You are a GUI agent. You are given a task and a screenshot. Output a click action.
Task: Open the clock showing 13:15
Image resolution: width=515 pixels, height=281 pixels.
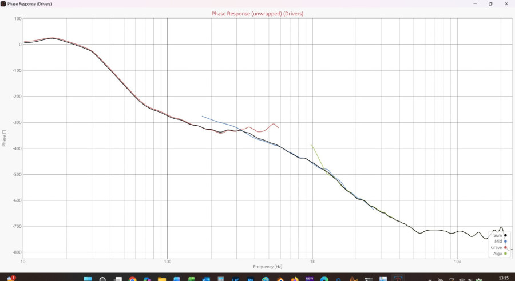tap(503, 278)
